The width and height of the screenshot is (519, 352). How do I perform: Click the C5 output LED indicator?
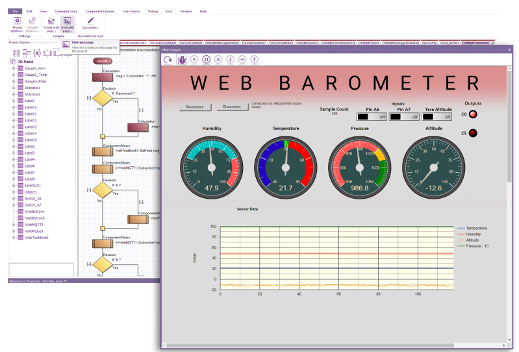[x=473, y=133]
